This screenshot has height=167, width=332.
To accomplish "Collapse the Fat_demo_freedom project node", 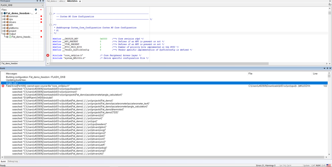I will point(2,13).
